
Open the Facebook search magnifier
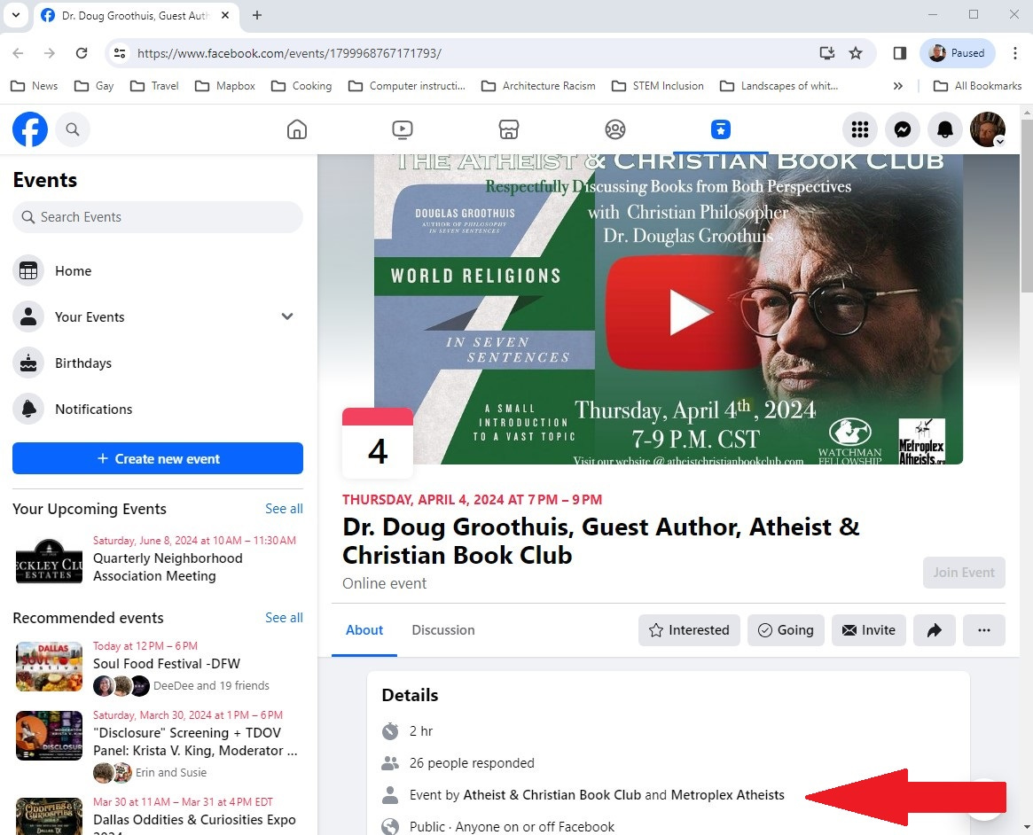(x=73, y=129)
